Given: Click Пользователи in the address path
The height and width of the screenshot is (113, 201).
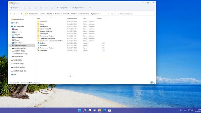Looking at the screenshot, I should tap(33, 14).
